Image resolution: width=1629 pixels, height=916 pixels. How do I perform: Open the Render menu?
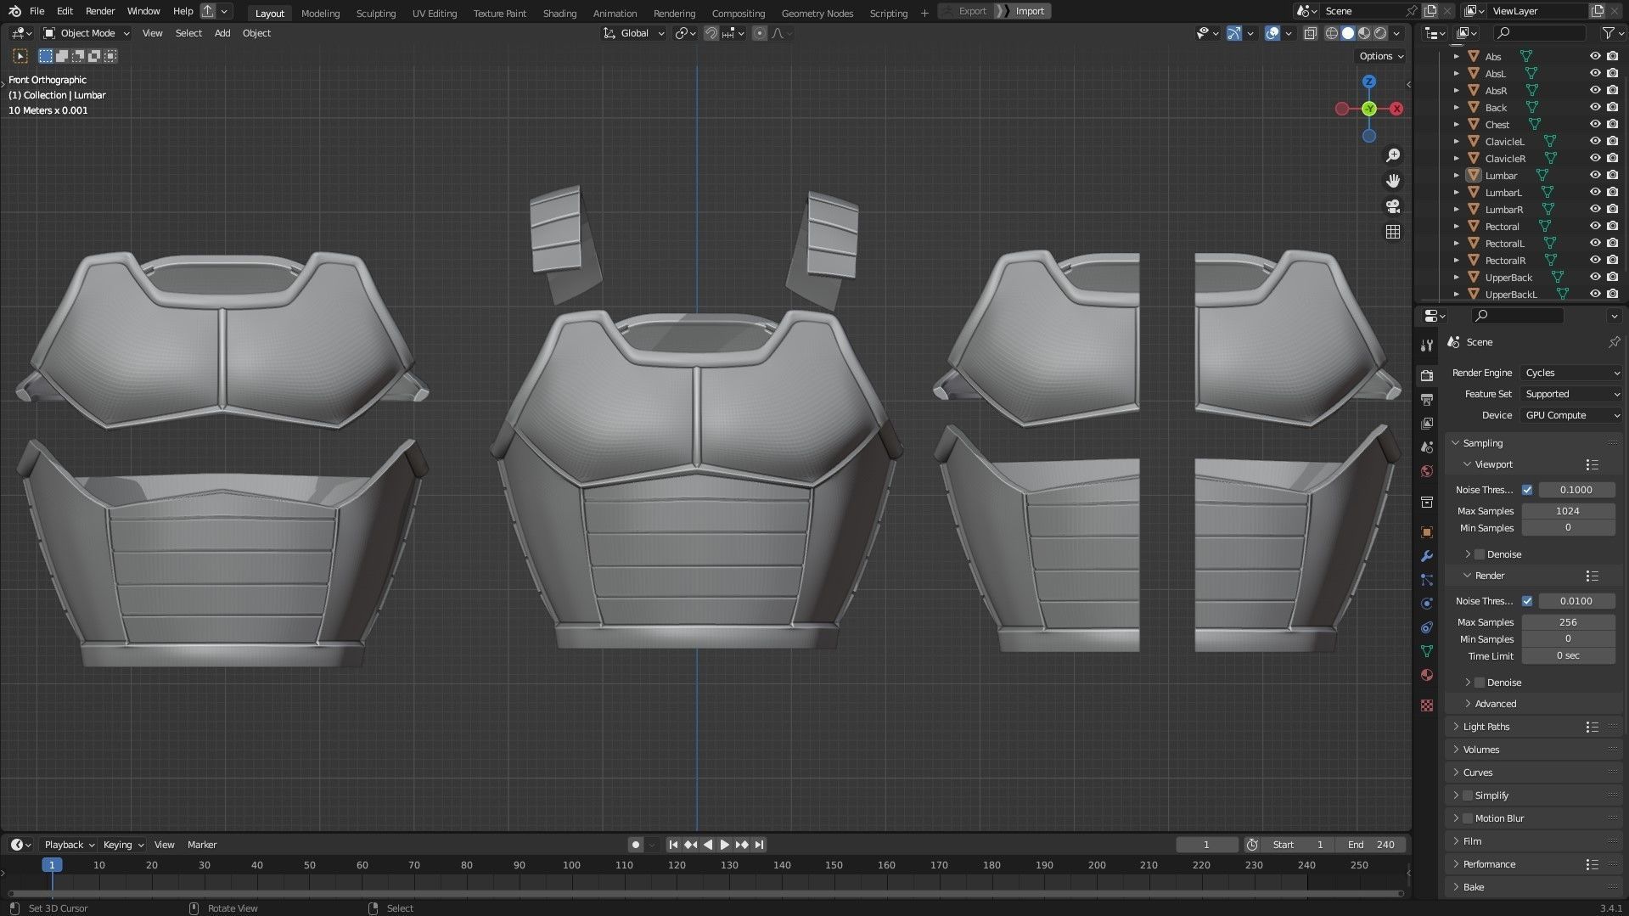100,11
